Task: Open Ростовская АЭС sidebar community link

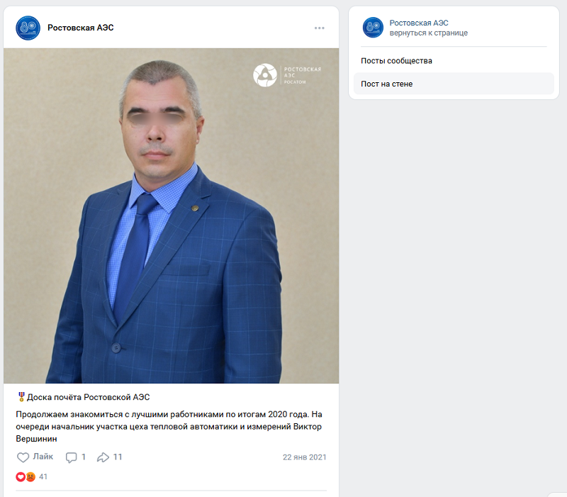Action: click(419, 23)
